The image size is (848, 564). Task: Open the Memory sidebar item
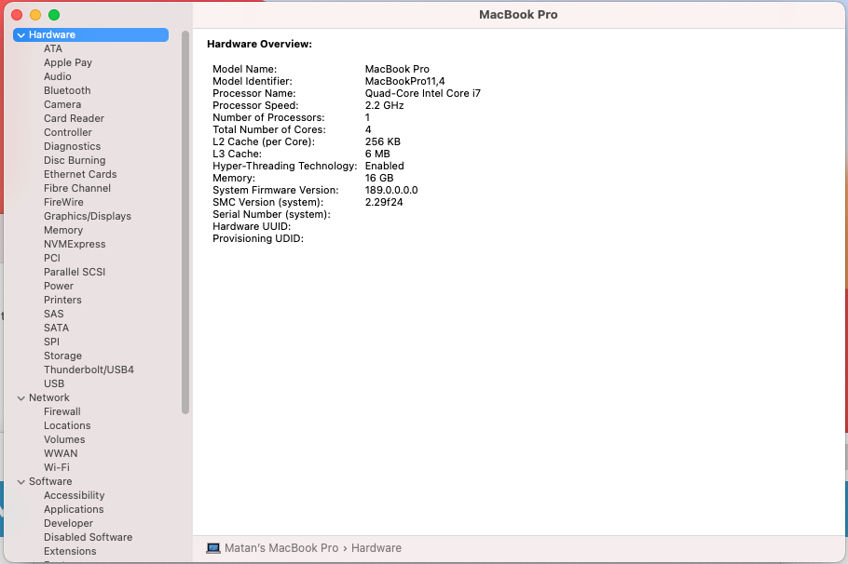pyautogui.click(x=63, y=230)
